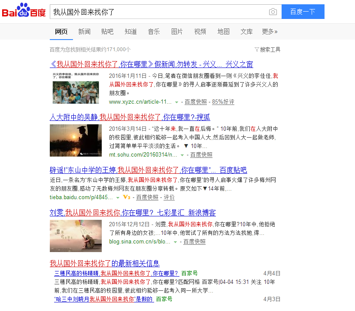Switch to the 新闻 tab
Screen dimensions: 355x311
pos(84,31)
